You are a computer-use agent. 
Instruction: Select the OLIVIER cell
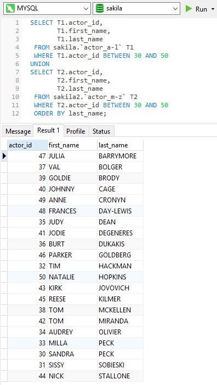[x=120, y=332]
